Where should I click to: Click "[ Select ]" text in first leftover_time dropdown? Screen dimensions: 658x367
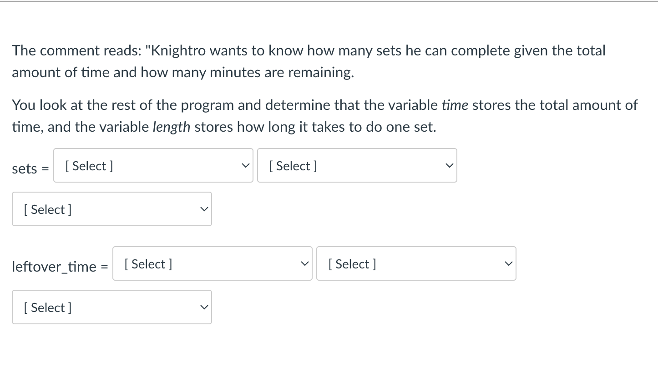(148, 264)
